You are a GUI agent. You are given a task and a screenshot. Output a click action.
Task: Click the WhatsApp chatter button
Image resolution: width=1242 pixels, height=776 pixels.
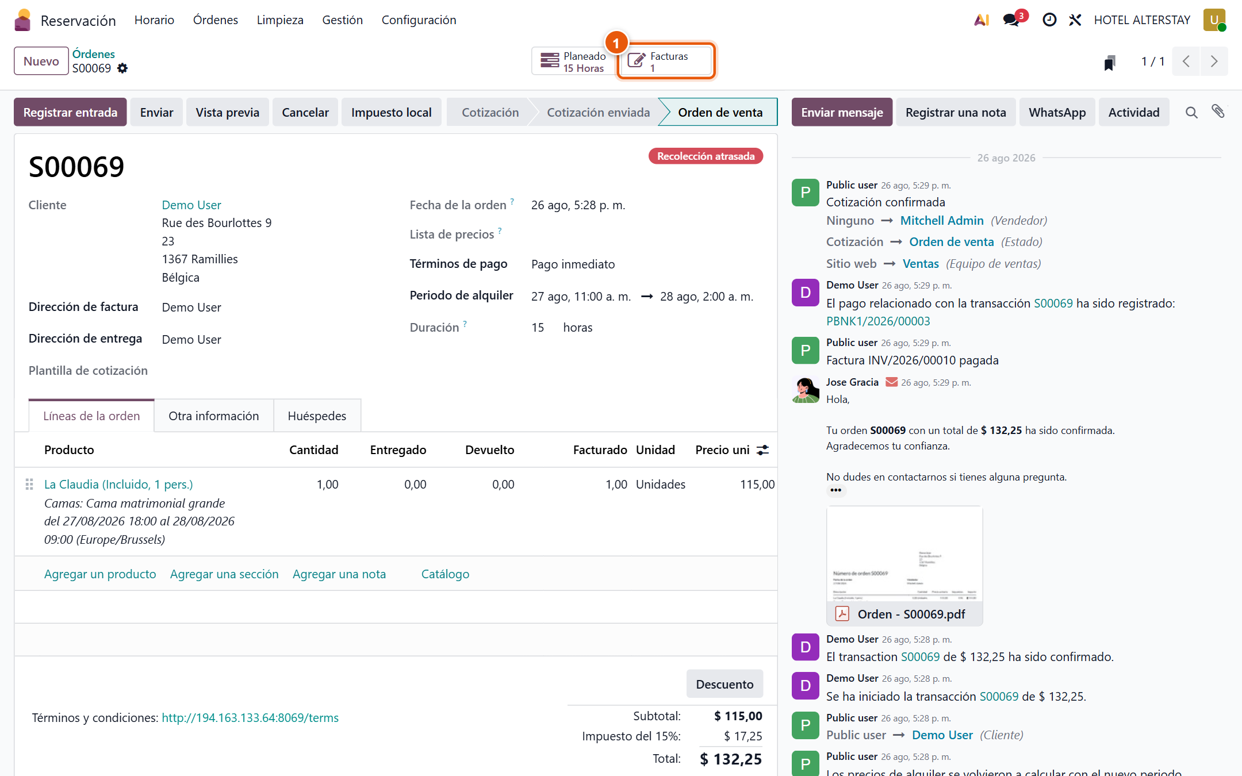[1057, 112]
